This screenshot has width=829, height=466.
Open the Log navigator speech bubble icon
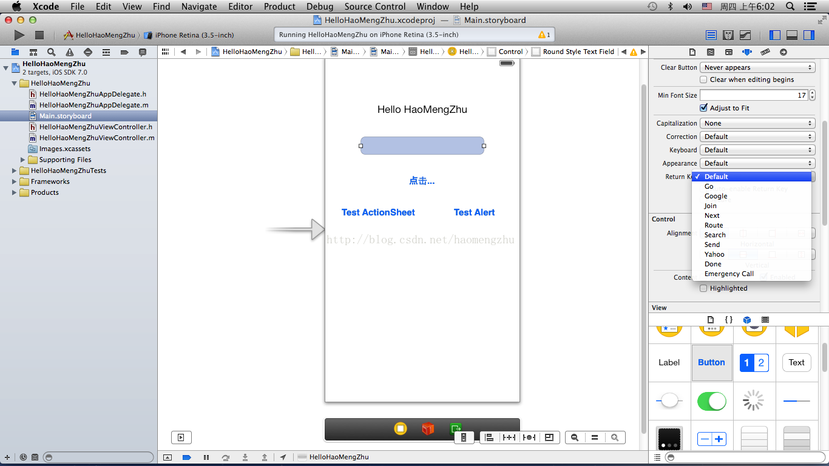(x=143, y=52)
